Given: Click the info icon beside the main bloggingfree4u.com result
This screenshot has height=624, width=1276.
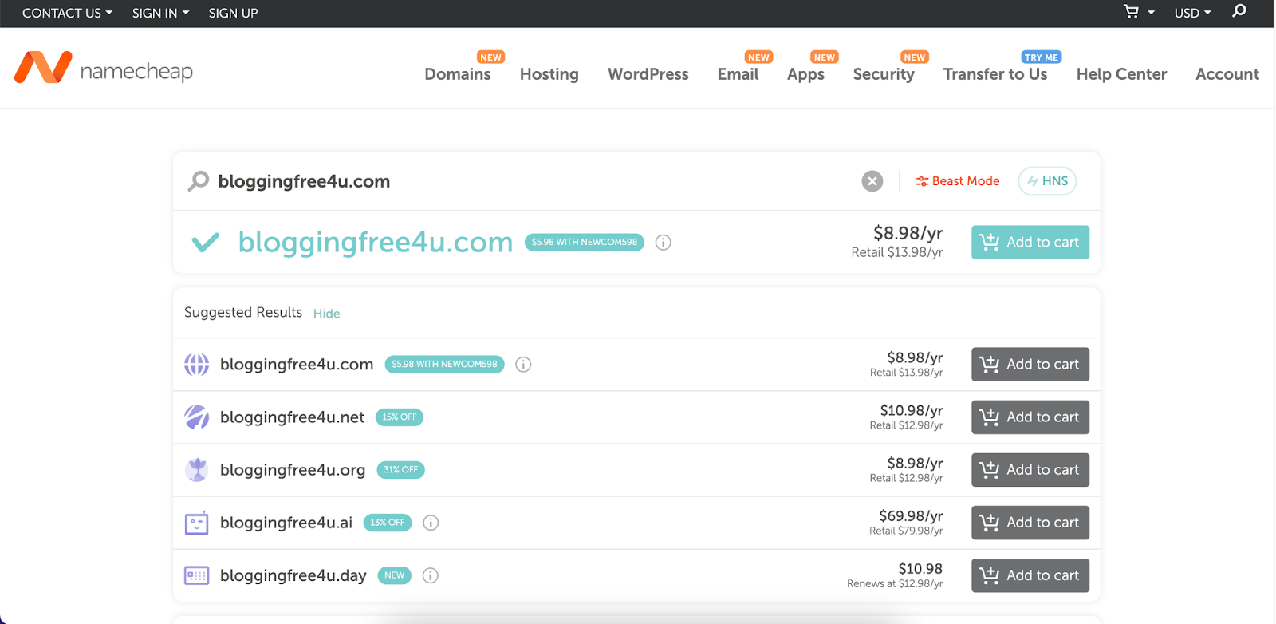Looking at the screenshot, I should pos(663,243).
